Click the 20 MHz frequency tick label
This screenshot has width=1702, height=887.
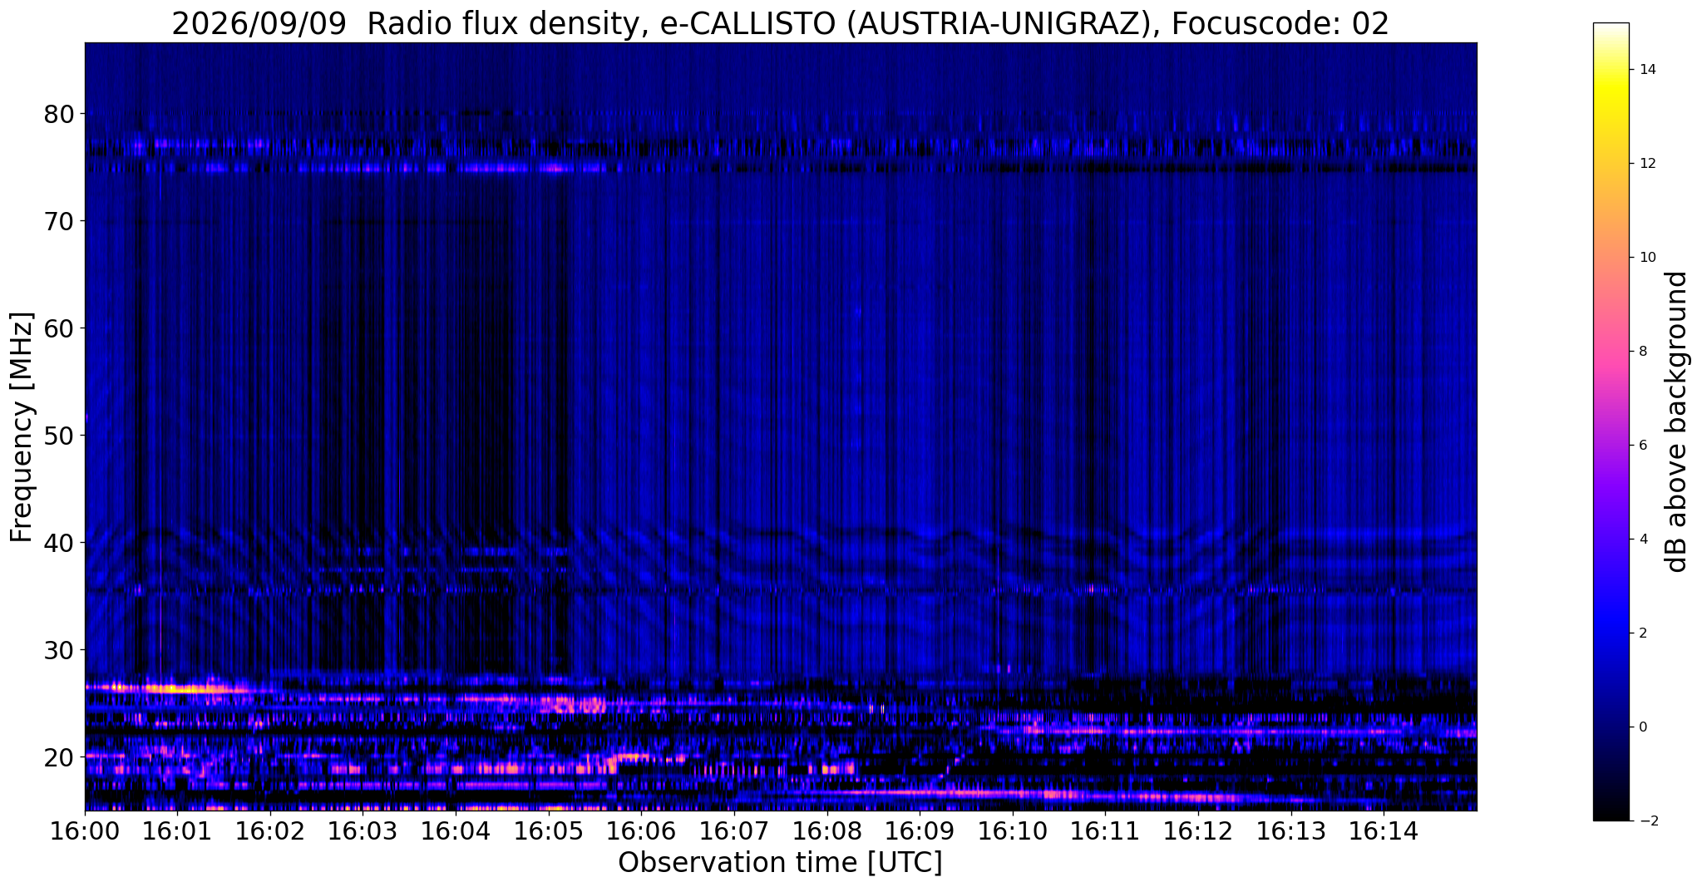[x=58, y=757]
